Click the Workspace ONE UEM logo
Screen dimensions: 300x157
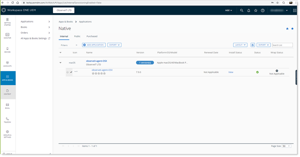pos(18,10)
